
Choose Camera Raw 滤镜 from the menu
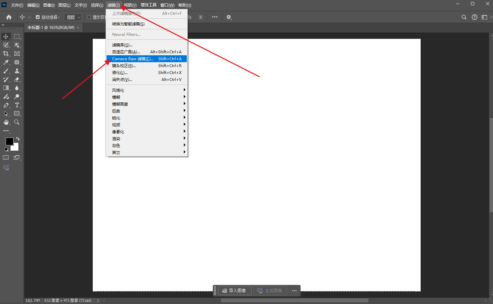pos(147,59)
